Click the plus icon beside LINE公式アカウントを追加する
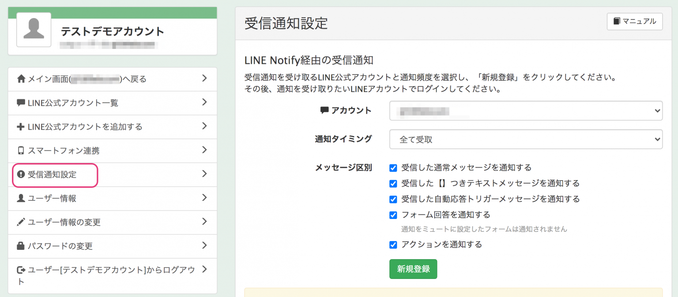678x297 pixels. (x=21, y=127)
